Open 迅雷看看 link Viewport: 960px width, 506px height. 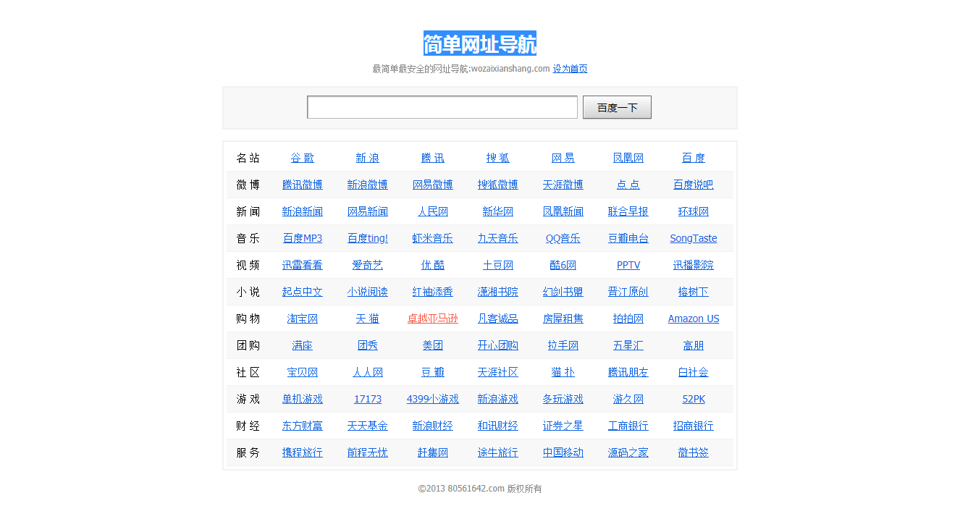click(303, 265)
